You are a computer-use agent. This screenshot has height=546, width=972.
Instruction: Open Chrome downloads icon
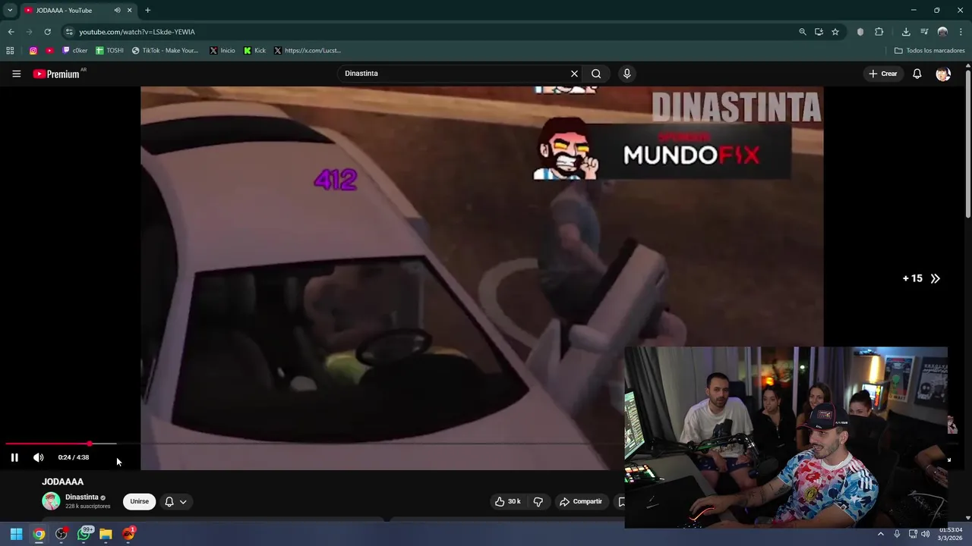pyautogui.click(x=906, y=32)
